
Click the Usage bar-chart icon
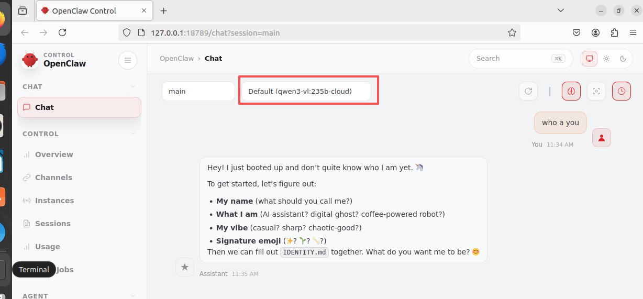coord(27,247)
